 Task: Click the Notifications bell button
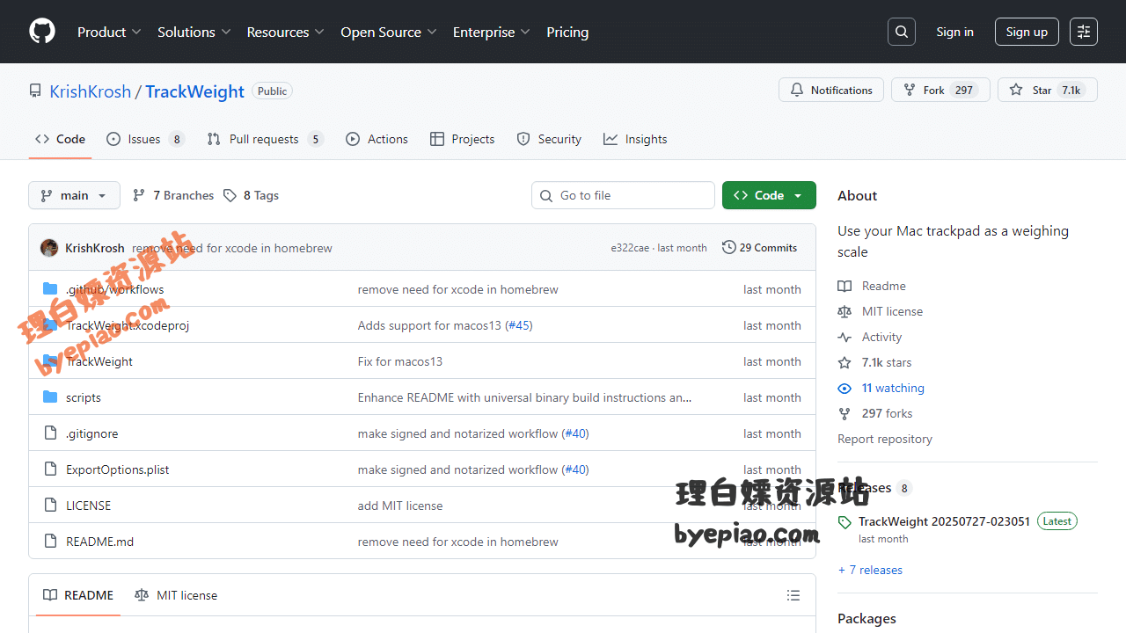point(831,90)
